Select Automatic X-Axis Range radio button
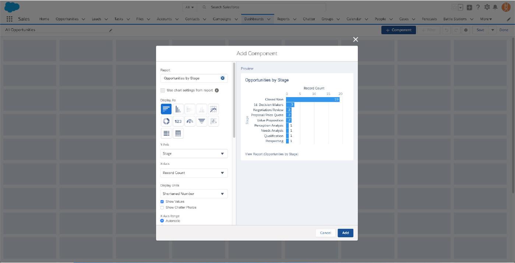Viewport: 515px width, 263px height. (162, 221)
